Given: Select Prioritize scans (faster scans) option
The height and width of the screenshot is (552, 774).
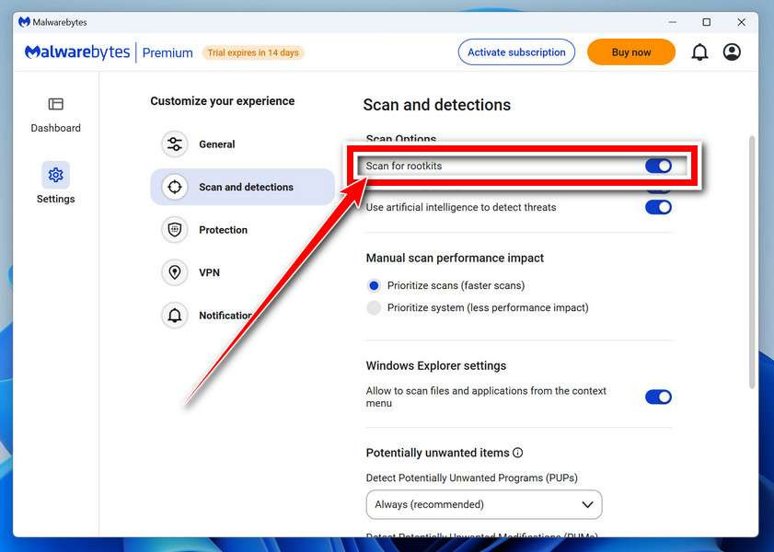Looking at the screenshot, I should point(374,285).
